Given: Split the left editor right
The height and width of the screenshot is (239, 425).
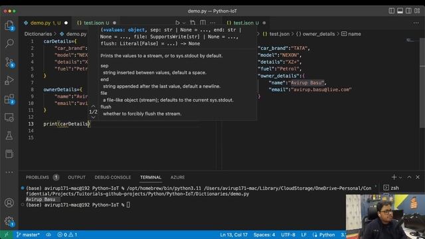Looking at the screenshot, I should (203, 23).
